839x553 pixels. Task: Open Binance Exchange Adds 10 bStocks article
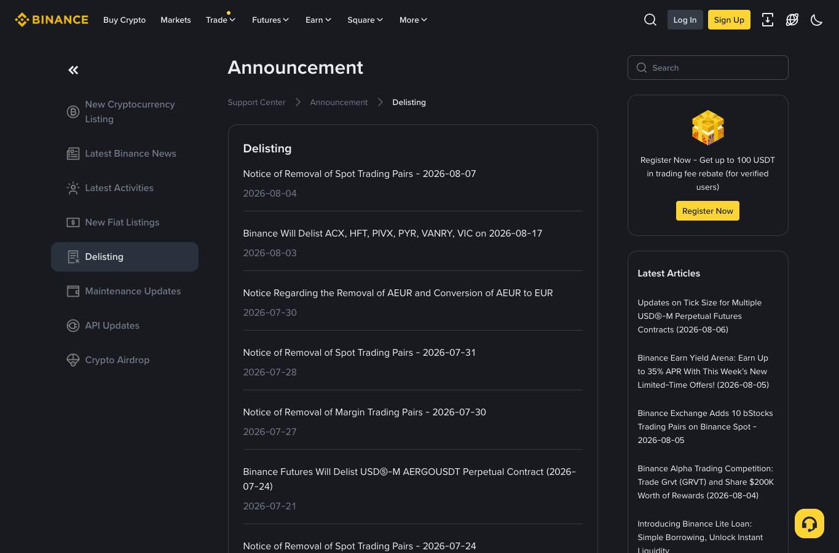coord(705,426)
